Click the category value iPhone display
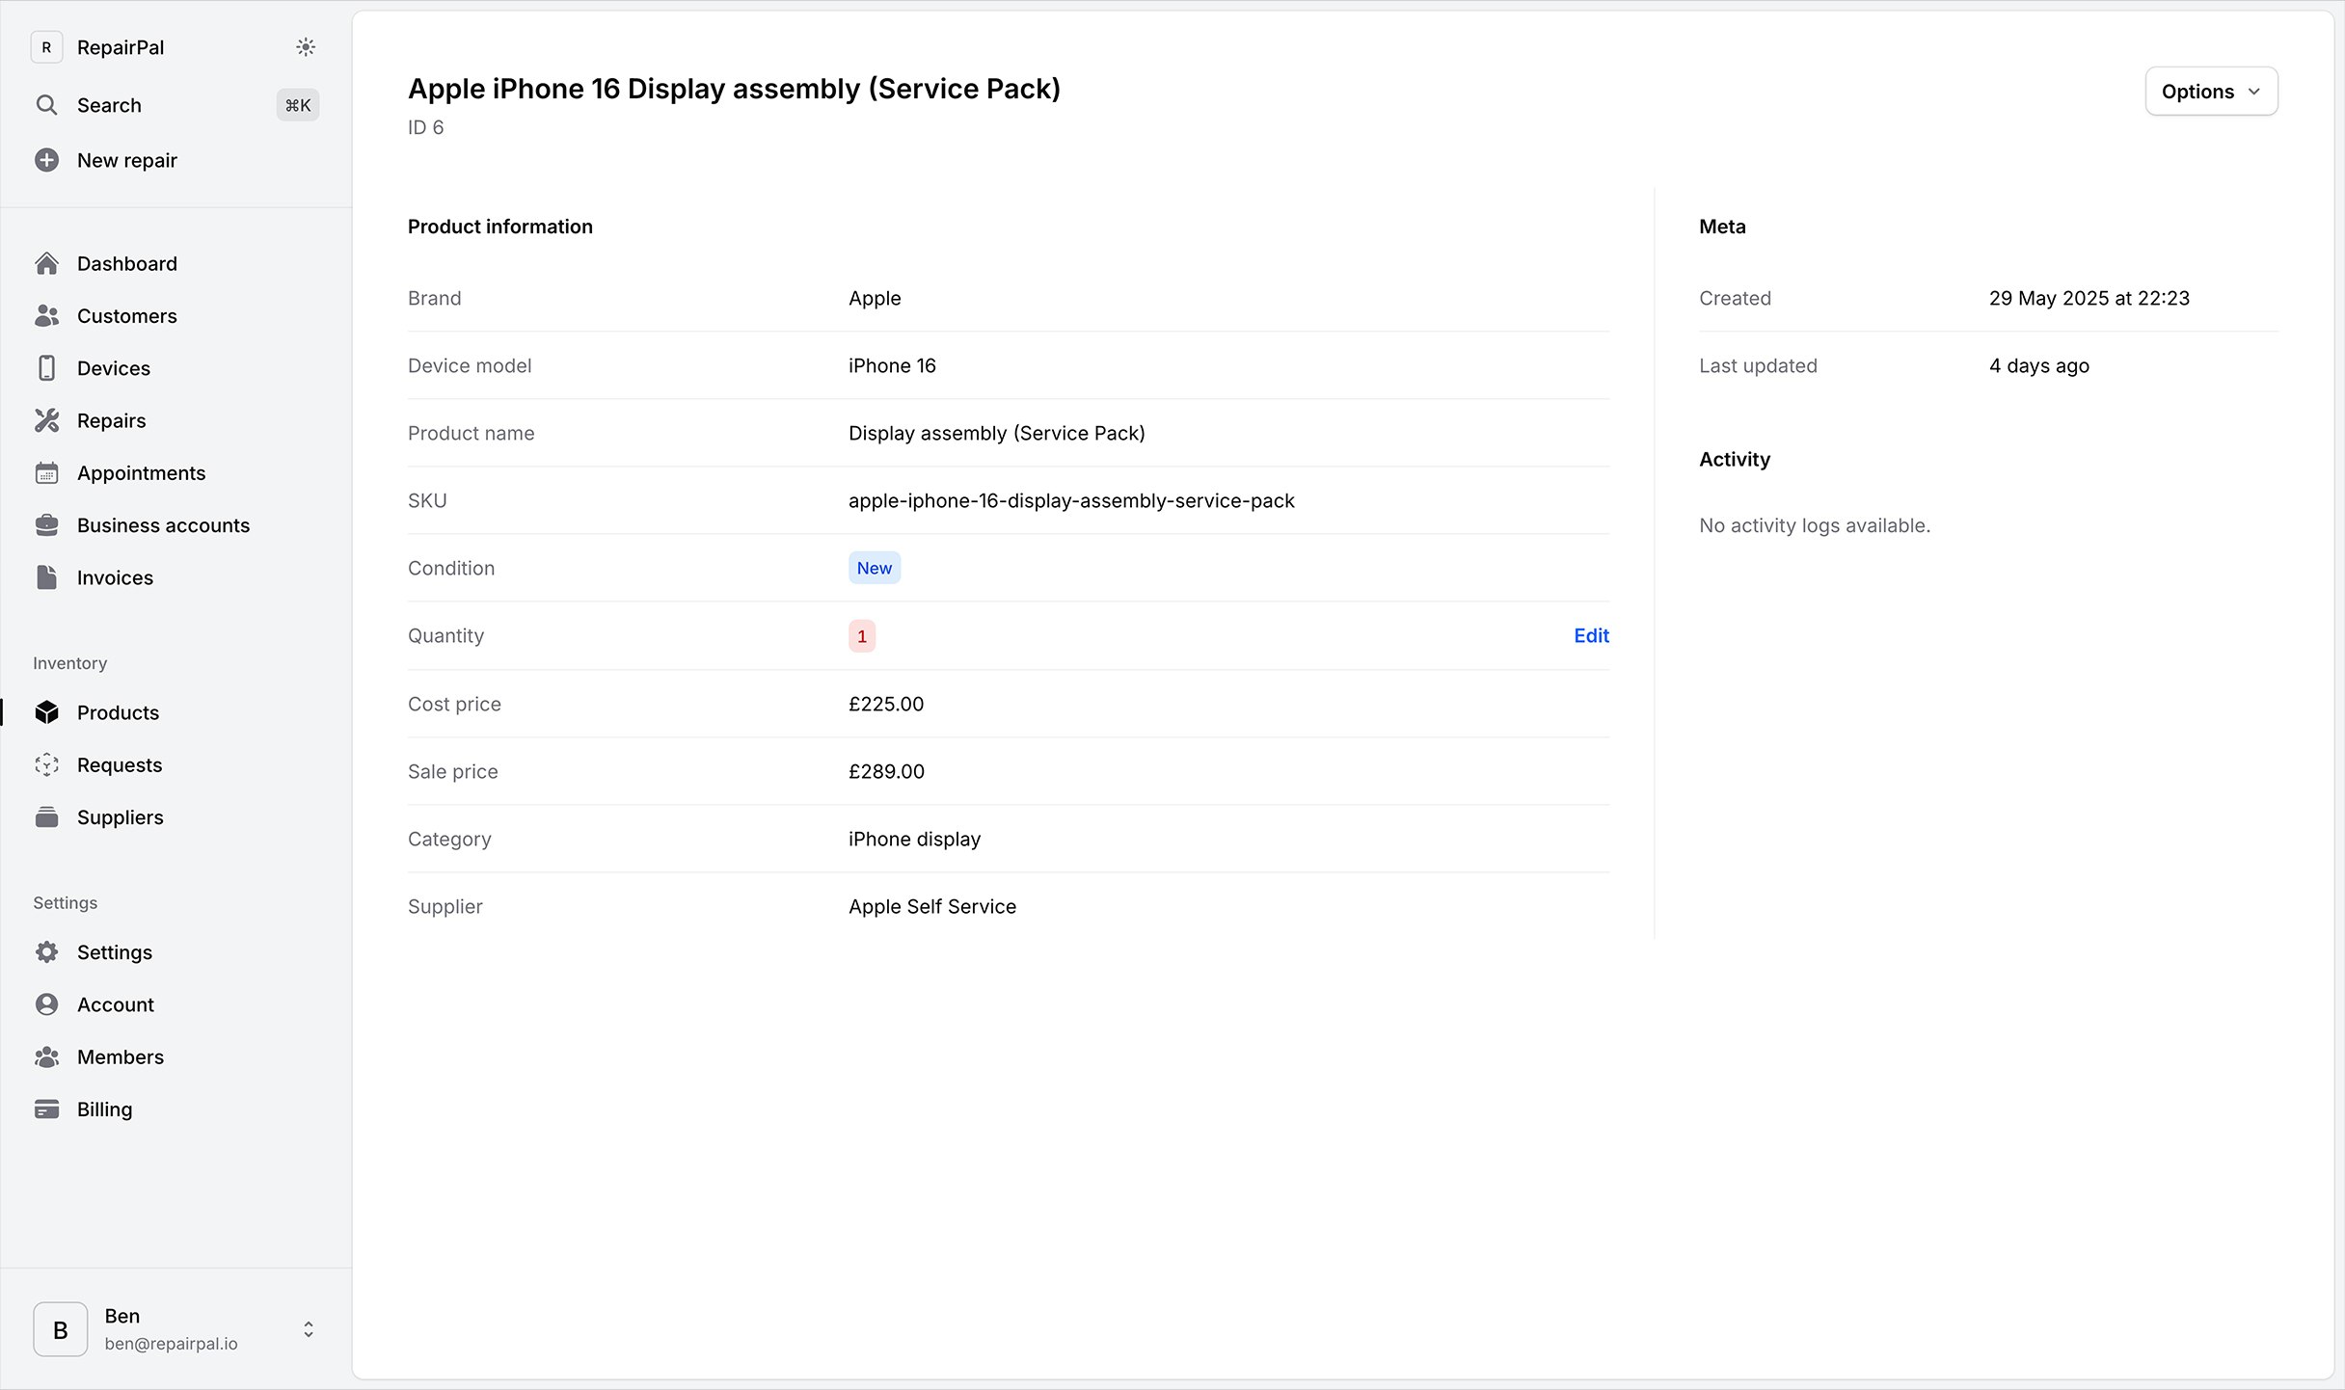The width and height of the screenshot is (2345, 1390). click(914, 839)
